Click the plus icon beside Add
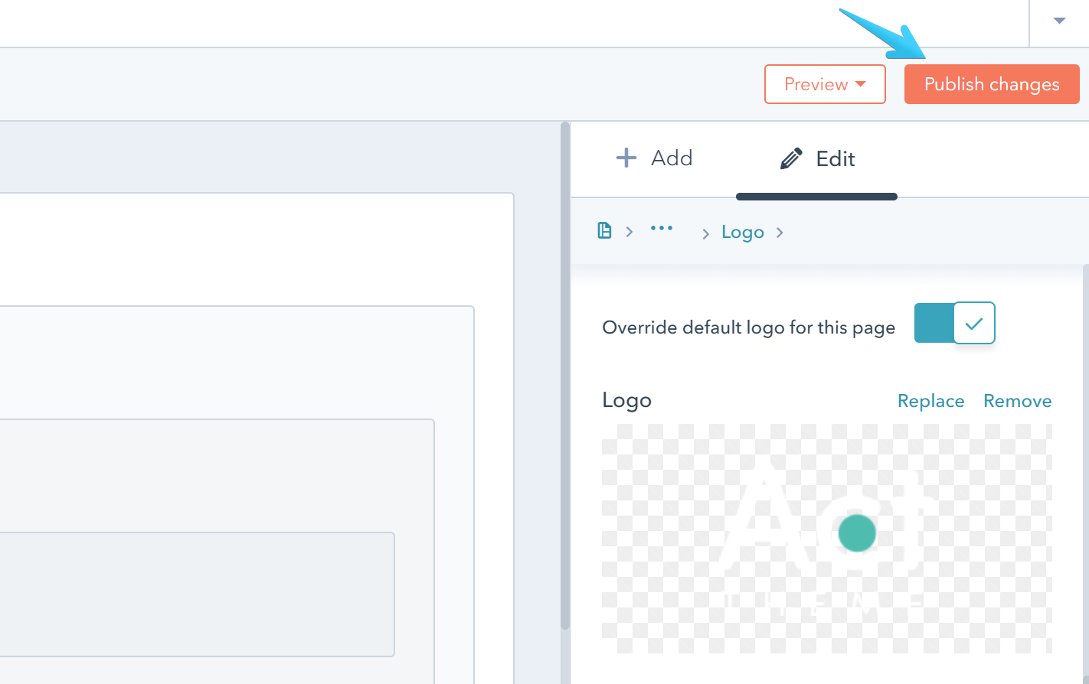The width and height of the screenshot is (1089, 684). 626,158
